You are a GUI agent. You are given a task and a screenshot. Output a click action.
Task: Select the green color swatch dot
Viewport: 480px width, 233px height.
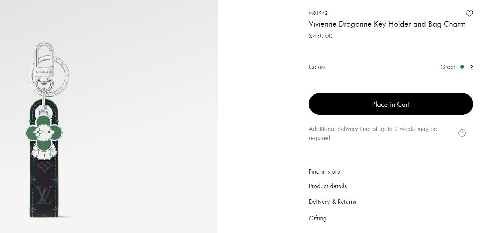point(462,67)
